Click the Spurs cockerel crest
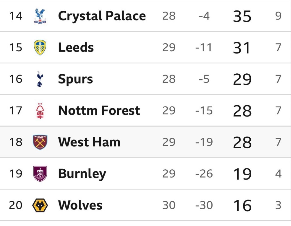Viewport: 291px width, 226px height. [x=40, y=79]
